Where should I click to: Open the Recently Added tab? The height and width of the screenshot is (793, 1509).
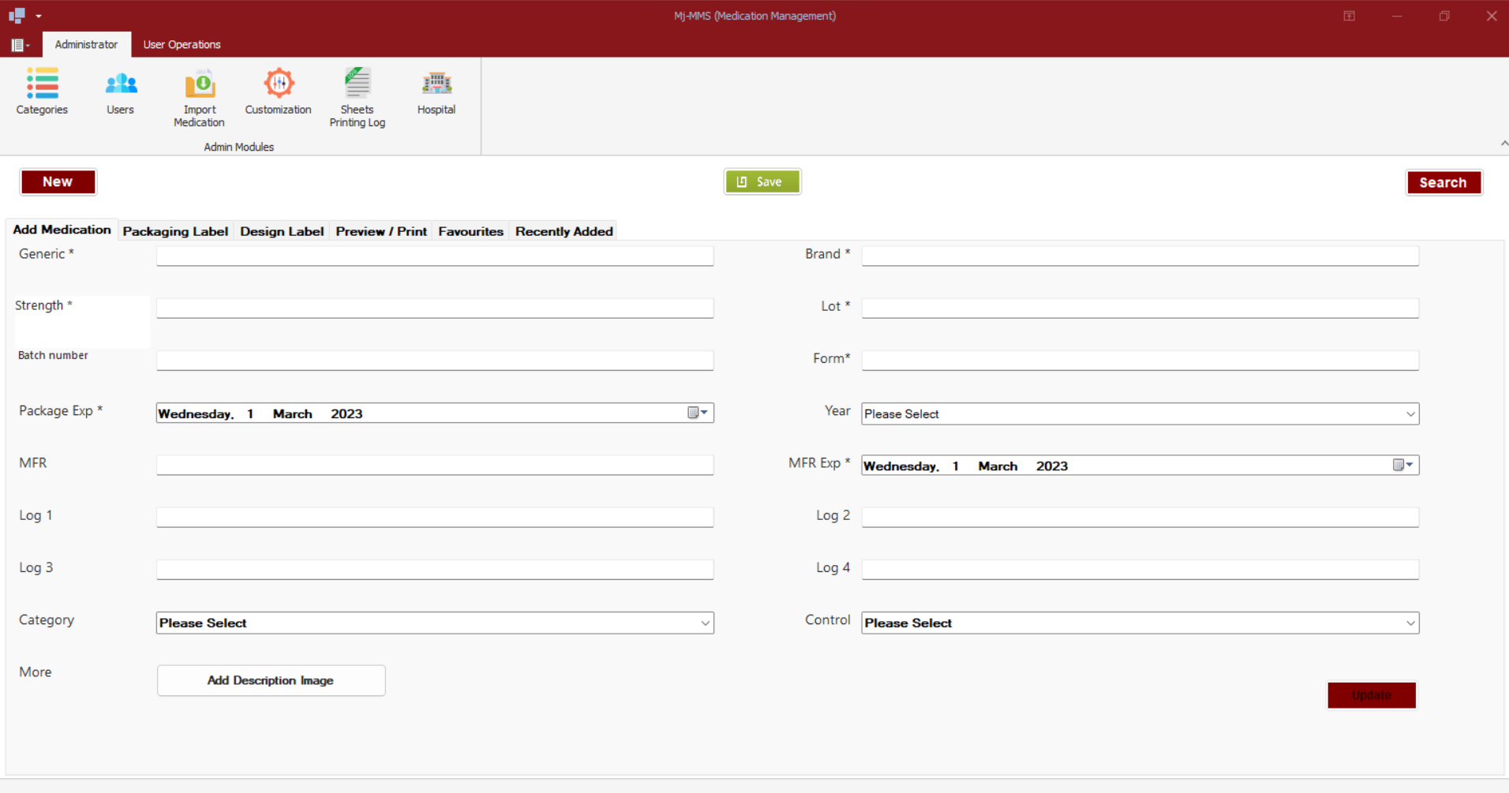pyautogui.click(x=564, y=231)
